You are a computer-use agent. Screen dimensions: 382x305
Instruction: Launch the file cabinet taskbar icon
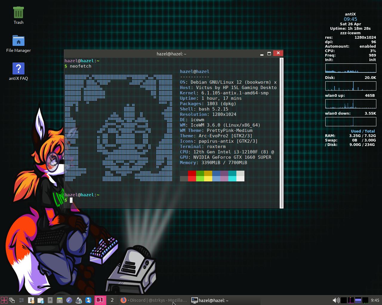(x=60, y=300)
